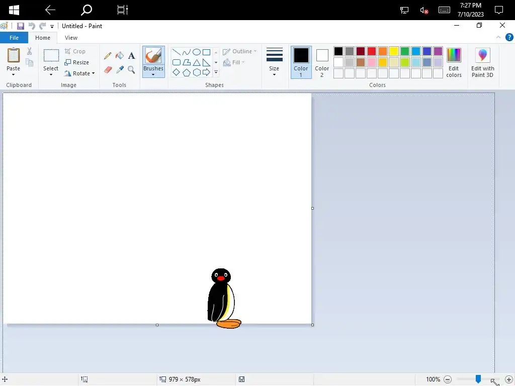Click the Resize button

pos(76,62)
